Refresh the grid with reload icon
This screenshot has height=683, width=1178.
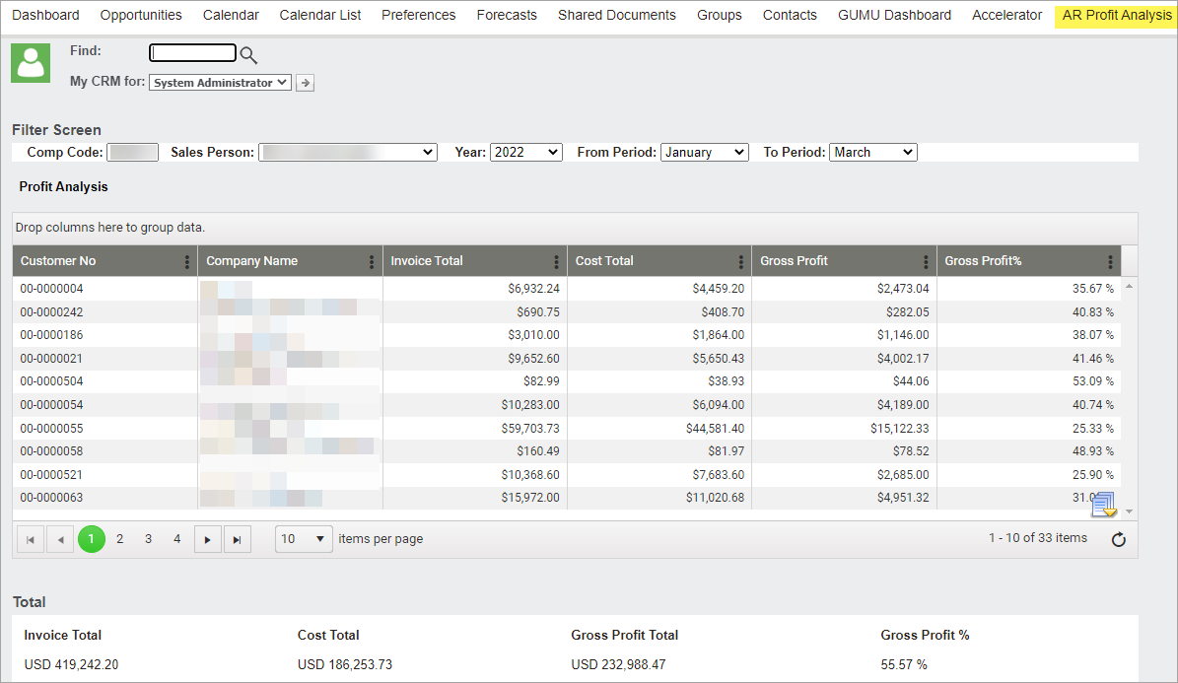(x=1119, y=539)
